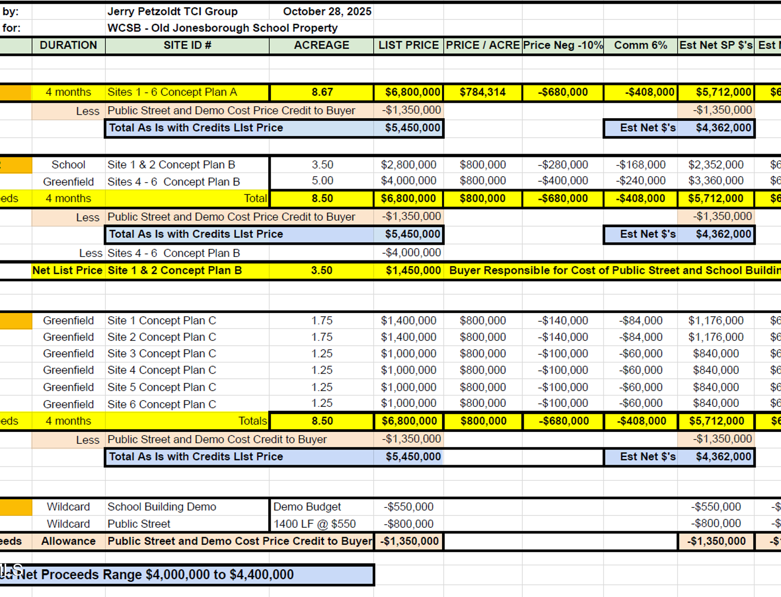Select $1,400,000 list price for Site 2 Concept Plan C
Screen dimensions: 781x597
409,337
